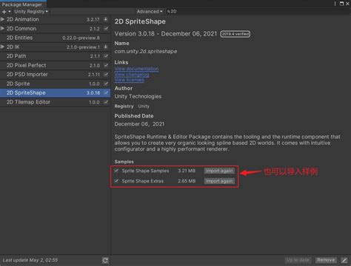This screenshot has width=351, height=266.
Task: Select the 2D Pixel Perfect package
Action: pos(55,65)
